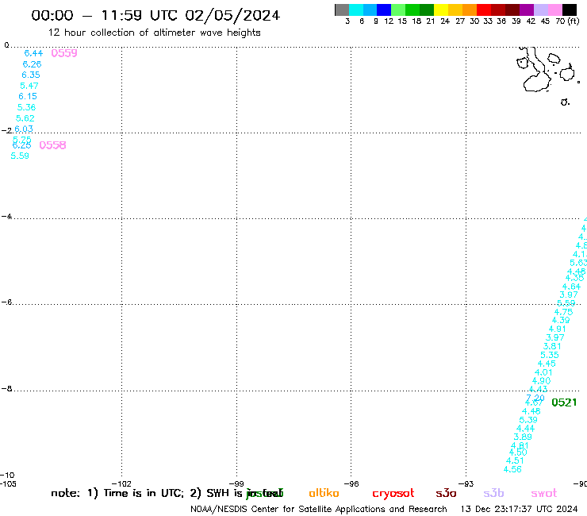Click the '24' scale label under yellow
Screen dimensions: 587x516
click(x=445, y=21)
